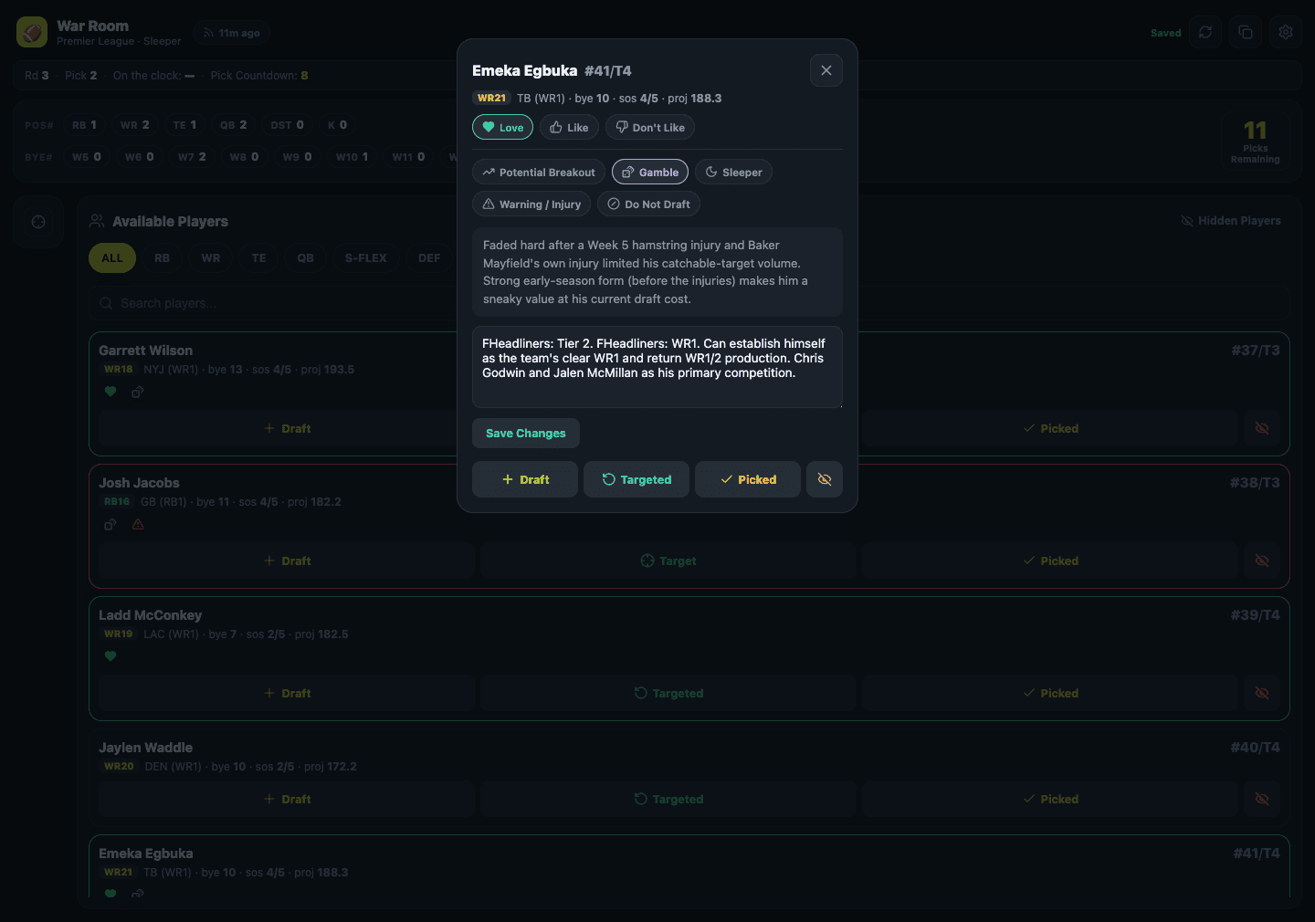The width and height of the screenshot is (1315, 922).
Task: Click the heart icon on Ladd McConkey's card
Action: click(x=110, y=656)
